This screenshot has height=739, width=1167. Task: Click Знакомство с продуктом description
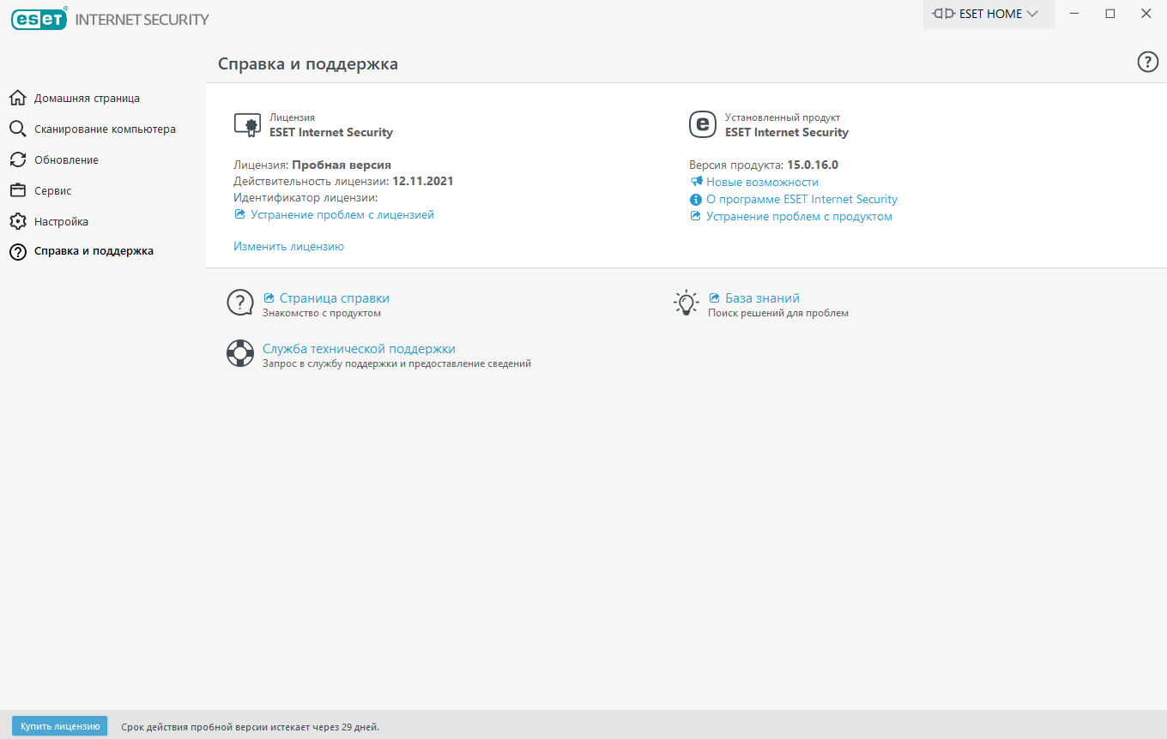322,313
